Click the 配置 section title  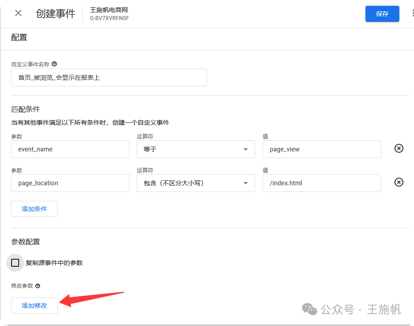19,37
